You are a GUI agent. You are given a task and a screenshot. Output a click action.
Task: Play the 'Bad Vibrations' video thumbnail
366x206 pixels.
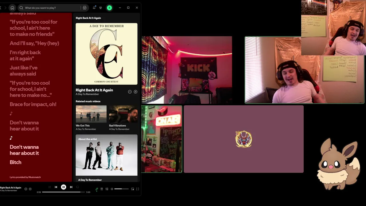pos(123,114)
